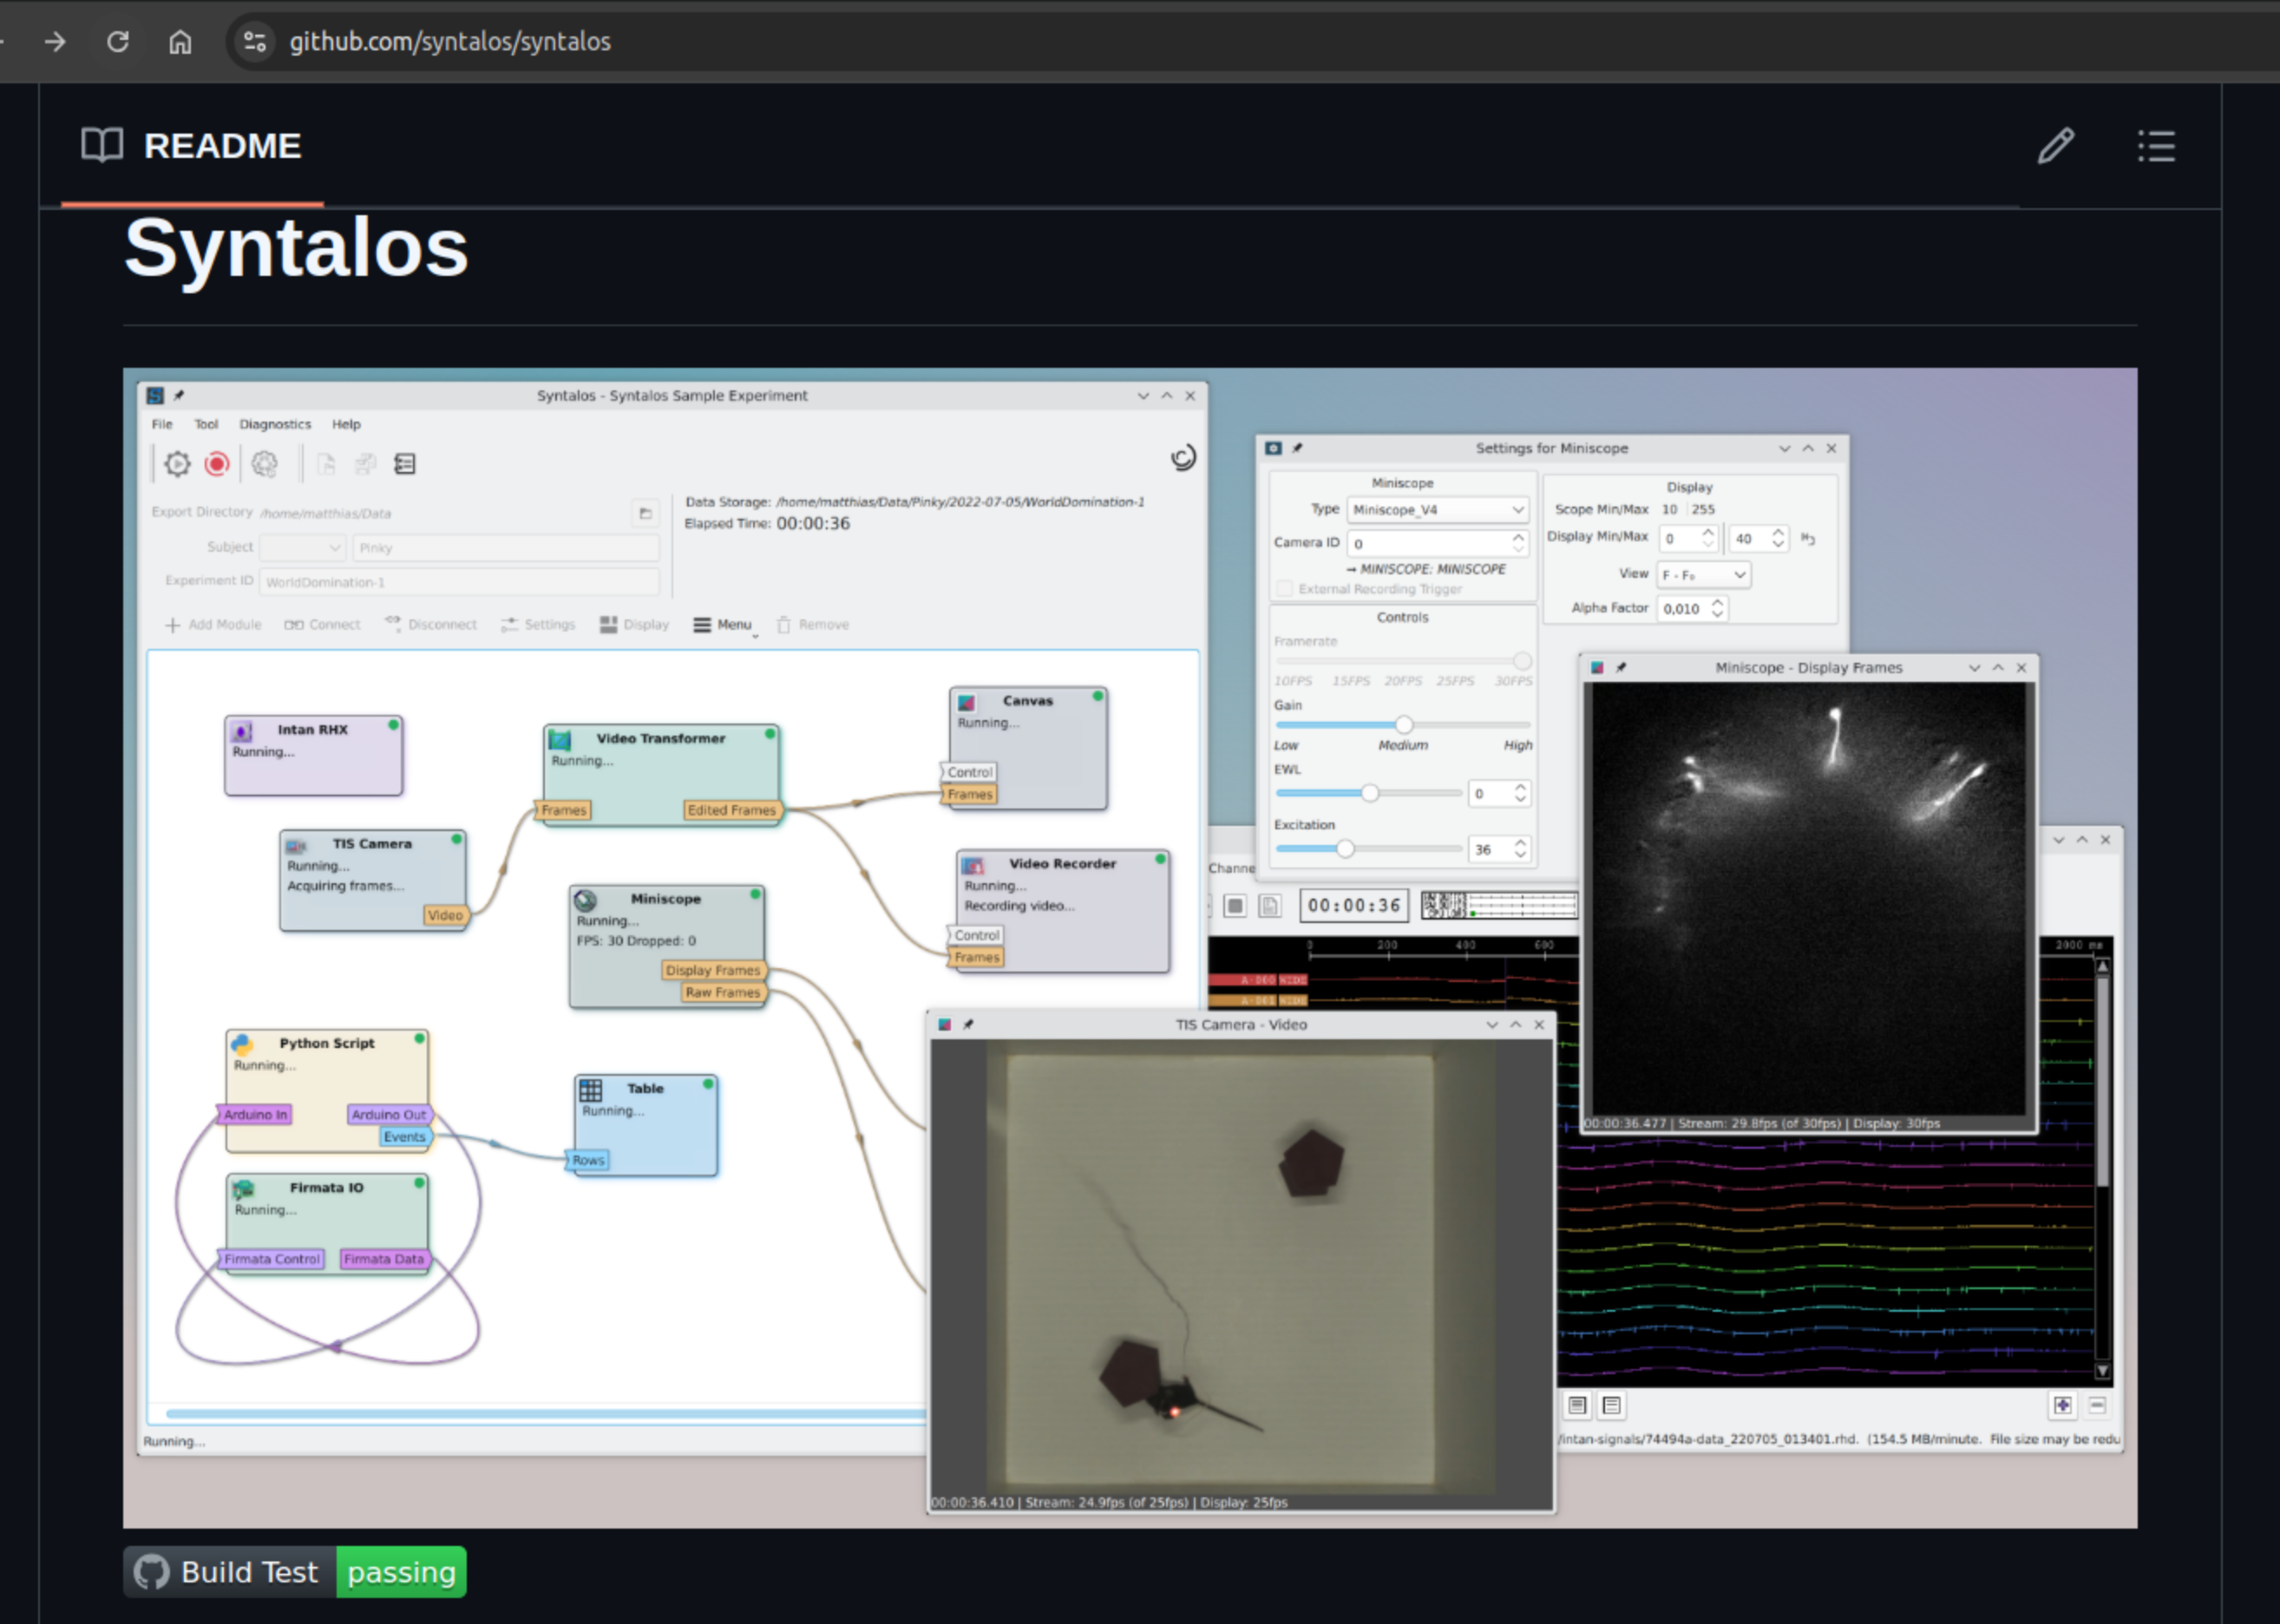The image size is (2280, 1624).
Task: Click the Alpha Factor stepper arrows
Action: coord(1717,608)
